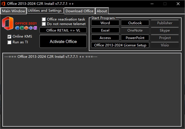Click the Activate Office button
185x129 pixels.
[x=63, y=41]
